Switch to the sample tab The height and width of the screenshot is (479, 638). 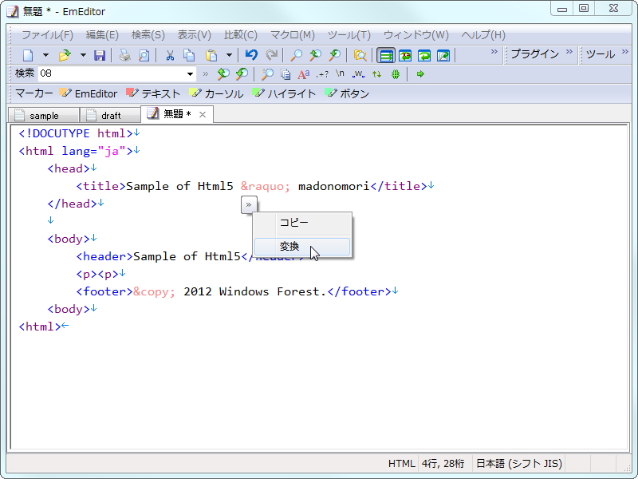44,116
